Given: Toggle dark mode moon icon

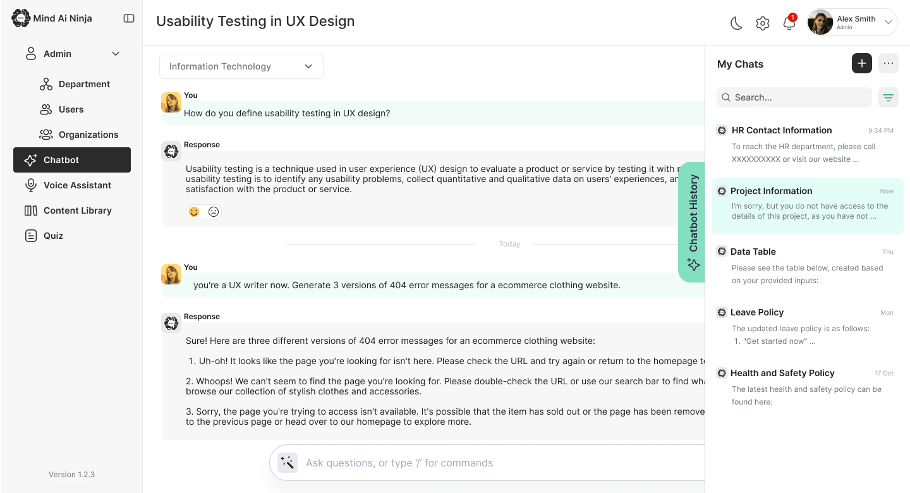Looking at the screenshot, I should point(736,23).
